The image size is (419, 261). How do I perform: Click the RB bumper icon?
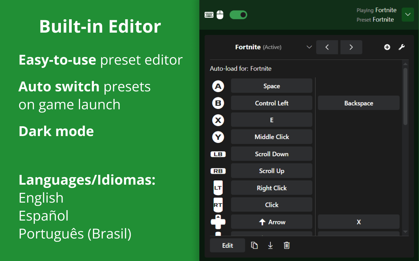pyautogui.click(x=218, y=171)
